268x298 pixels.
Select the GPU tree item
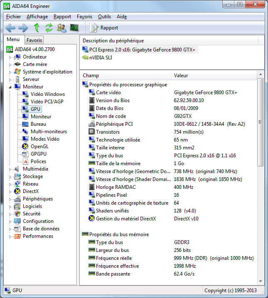coord(32,109)
